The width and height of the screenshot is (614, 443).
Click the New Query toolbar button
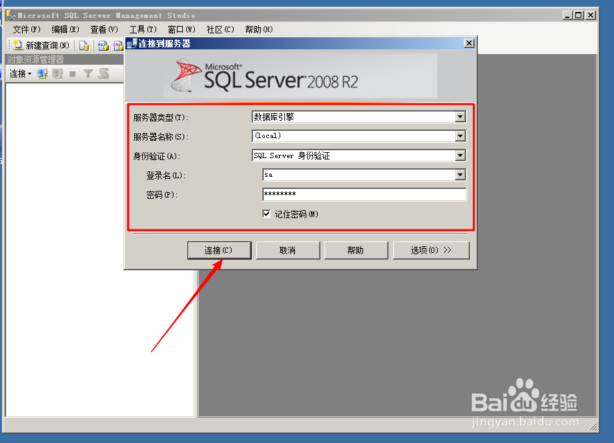click(x=41, y=45)
